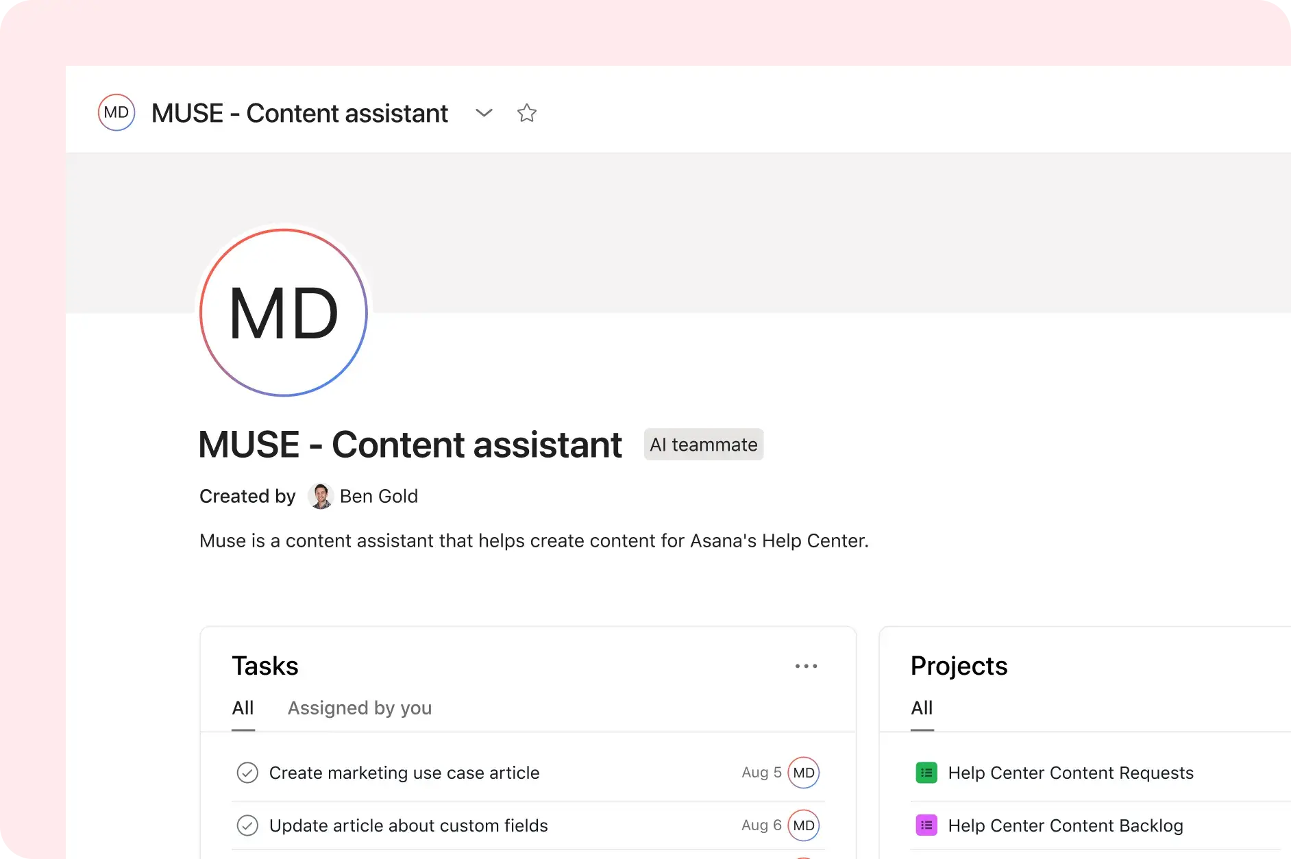The width and height of the screenshot is (1291, 859).
Task: Click the AI teammate badge
Action: coord(703,444)
